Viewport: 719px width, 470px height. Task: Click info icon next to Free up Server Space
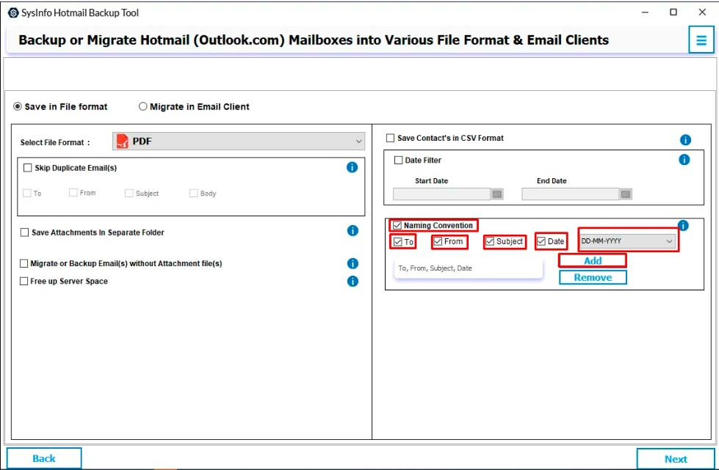[353, 281]
